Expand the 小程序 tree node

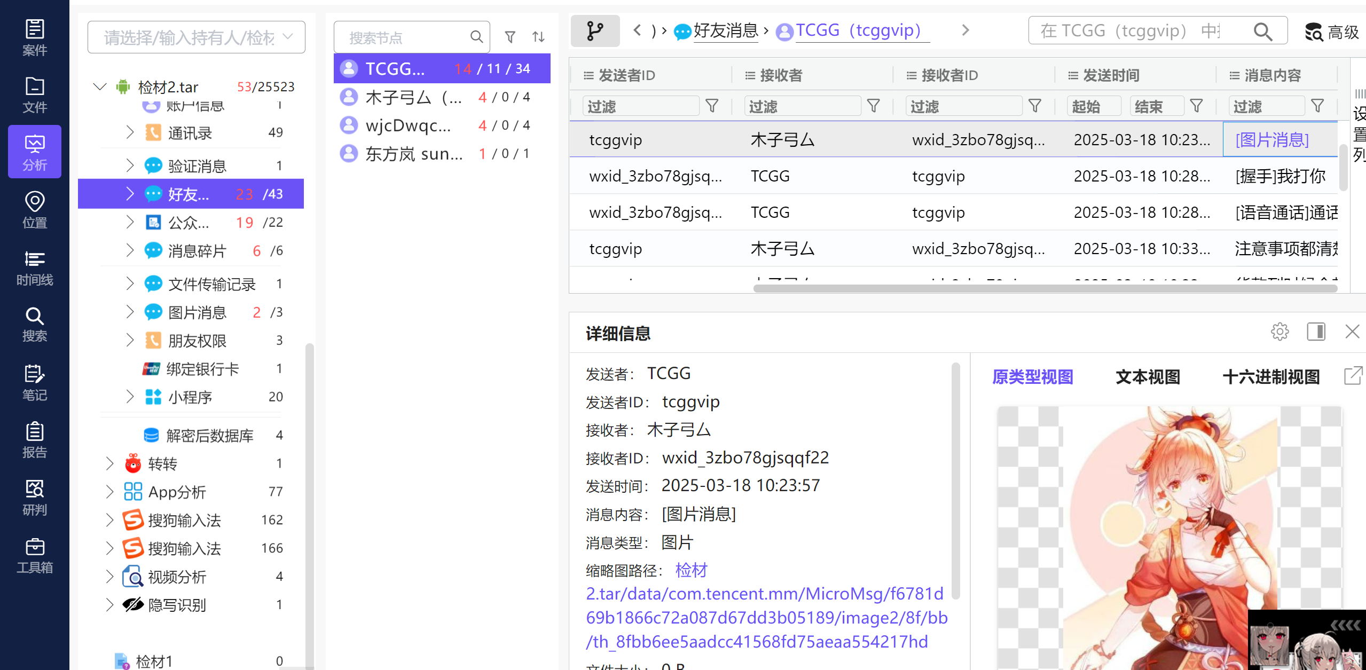pyautogui.click(x=130, y=397)
